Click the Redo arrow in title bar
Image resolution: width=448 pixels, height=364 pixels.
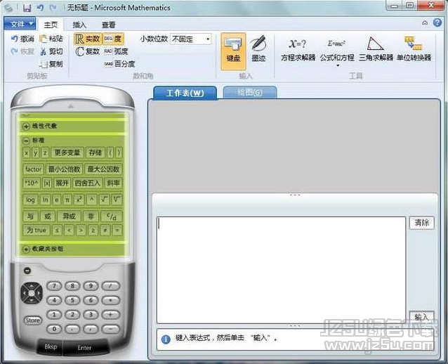(x=53, y=8)
